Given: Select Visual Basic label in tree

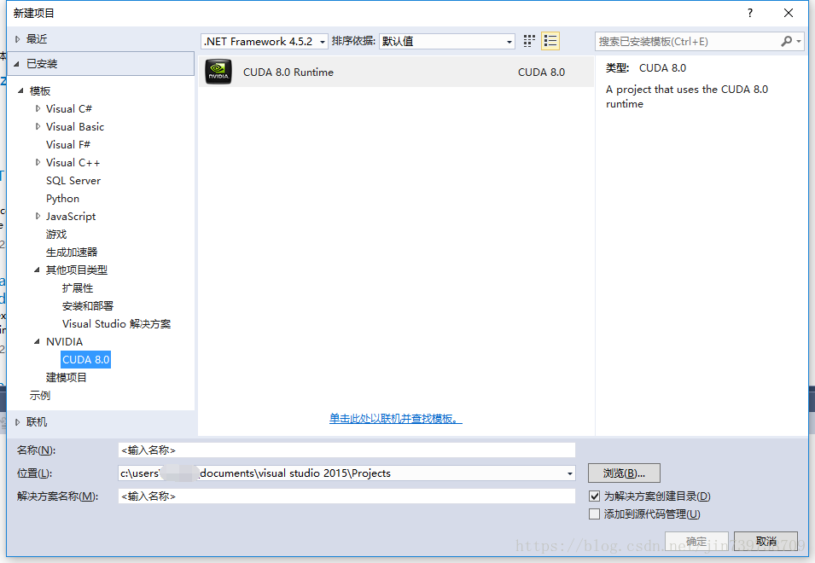Looking at the screenshot, I should pyautogui.click(x=75, y=127).
